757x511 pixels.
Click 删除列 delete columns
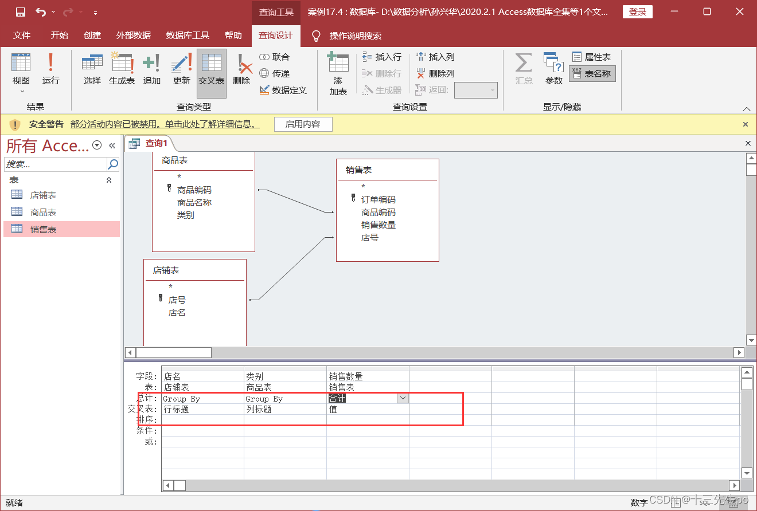tap(435, 74)
